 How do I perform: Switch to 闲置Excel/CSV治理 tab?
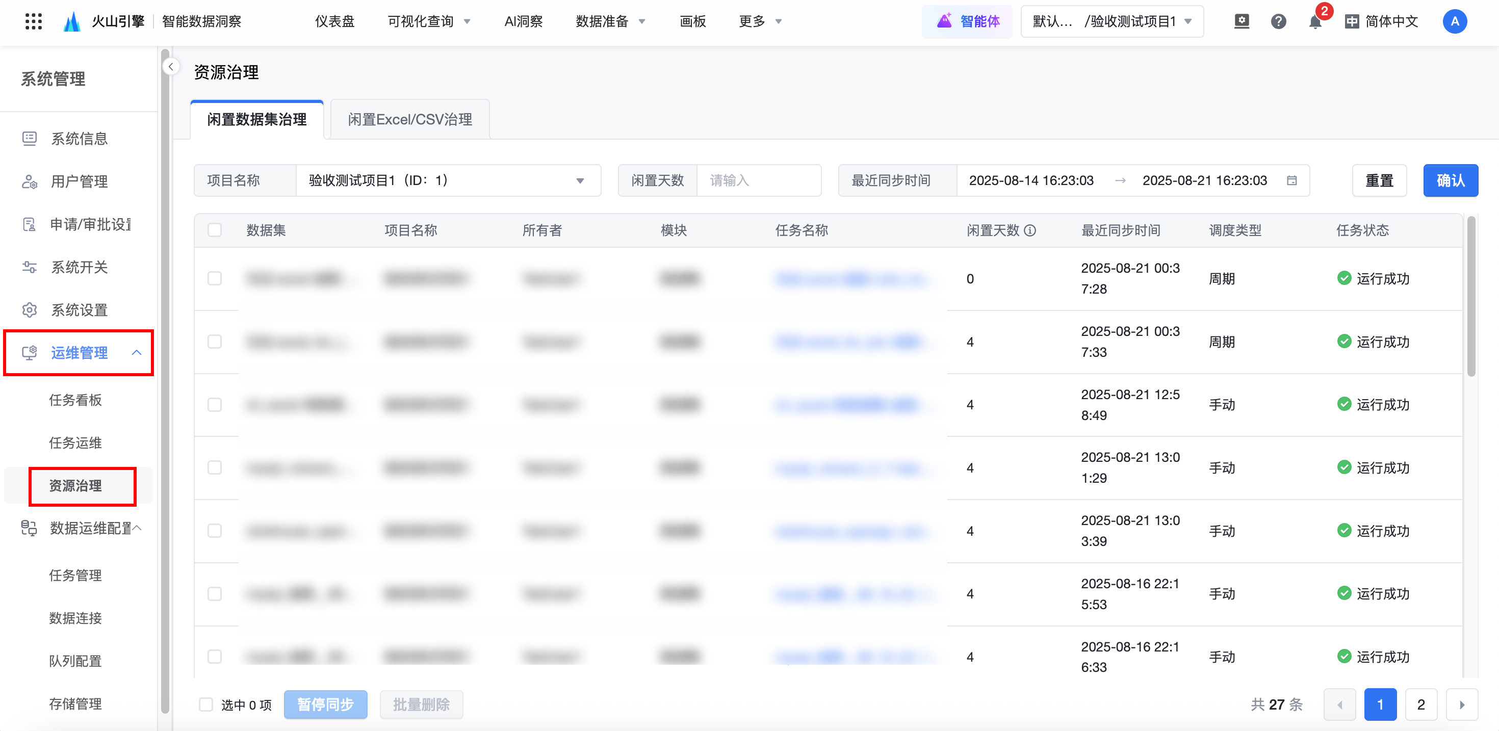coord(409,120)
